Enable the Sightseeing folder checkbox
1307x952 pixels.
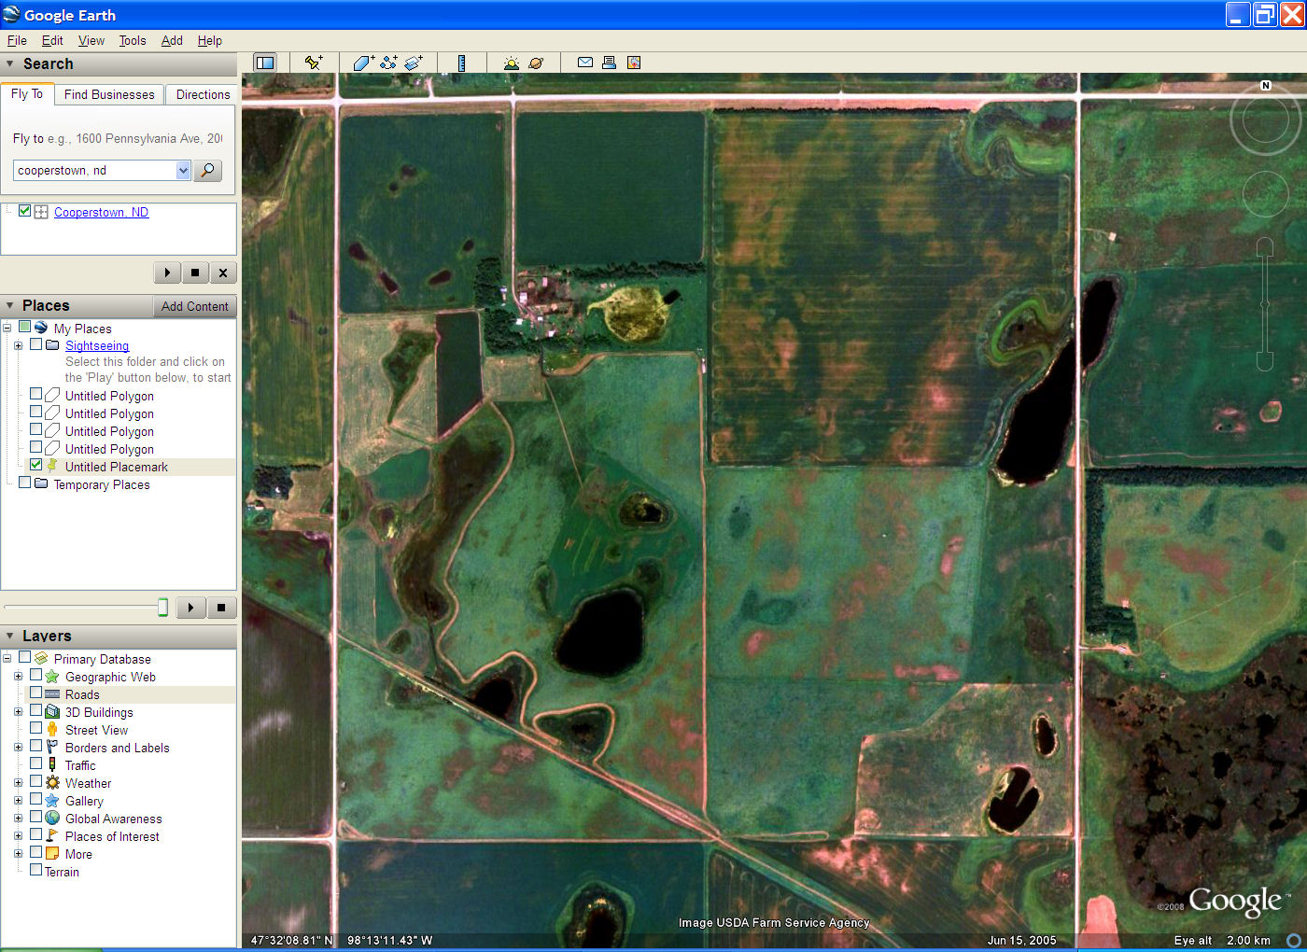coord(36,344)
